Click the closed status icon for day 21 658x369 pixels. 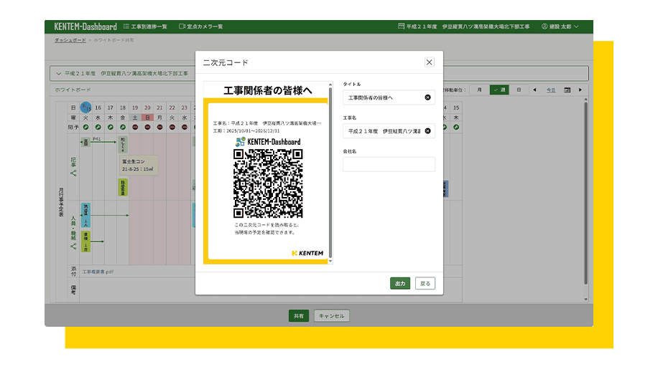[x=160, y=128]
